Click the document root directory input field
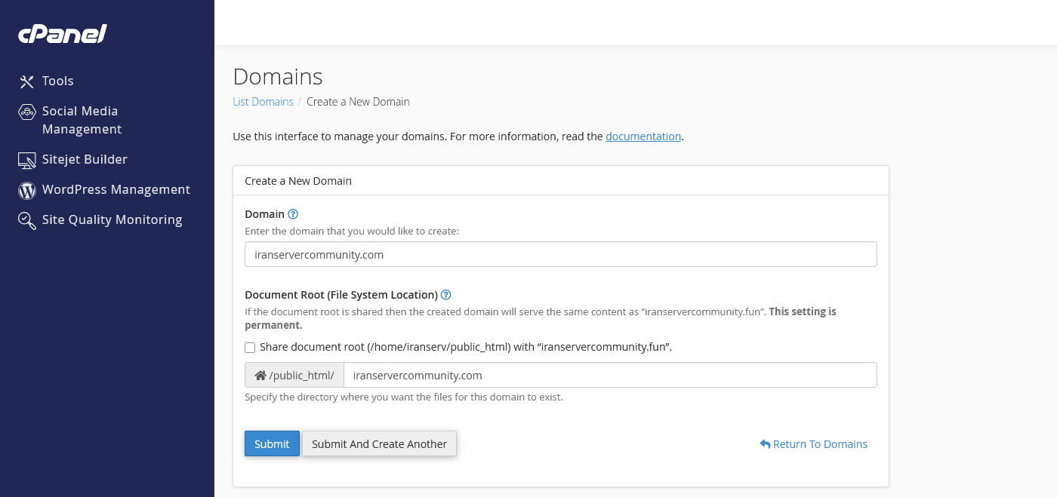This screenshot has height=497, width=1057. 609,376
